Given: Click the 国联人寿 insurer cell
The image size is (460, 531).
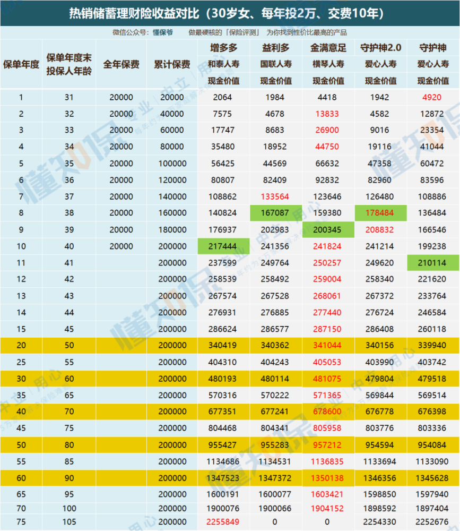Looking at the screenshot, I should pyautogui.click(x=275, y=64).
